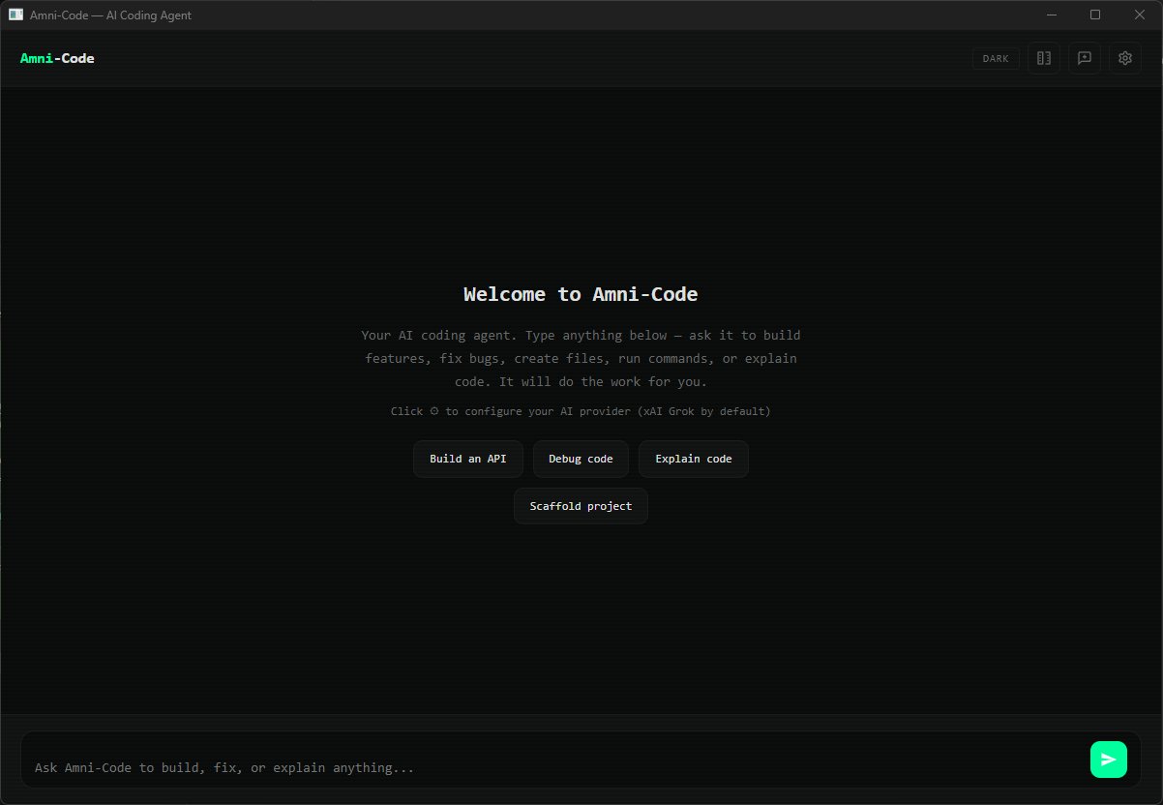Open AI provider settings via the gear
Viewport: 1163px width, 805px height.
coord(1124,58)
